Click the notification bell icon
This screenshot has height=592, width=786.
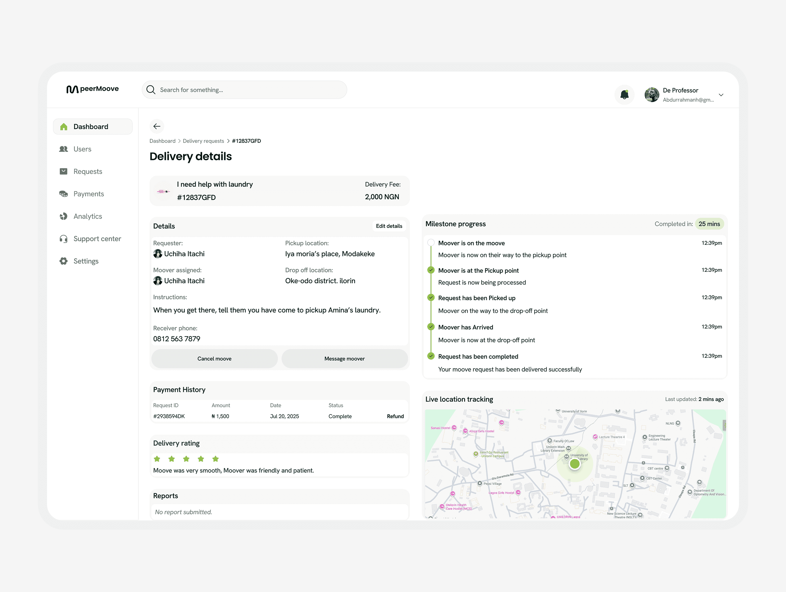pos(624,94)
